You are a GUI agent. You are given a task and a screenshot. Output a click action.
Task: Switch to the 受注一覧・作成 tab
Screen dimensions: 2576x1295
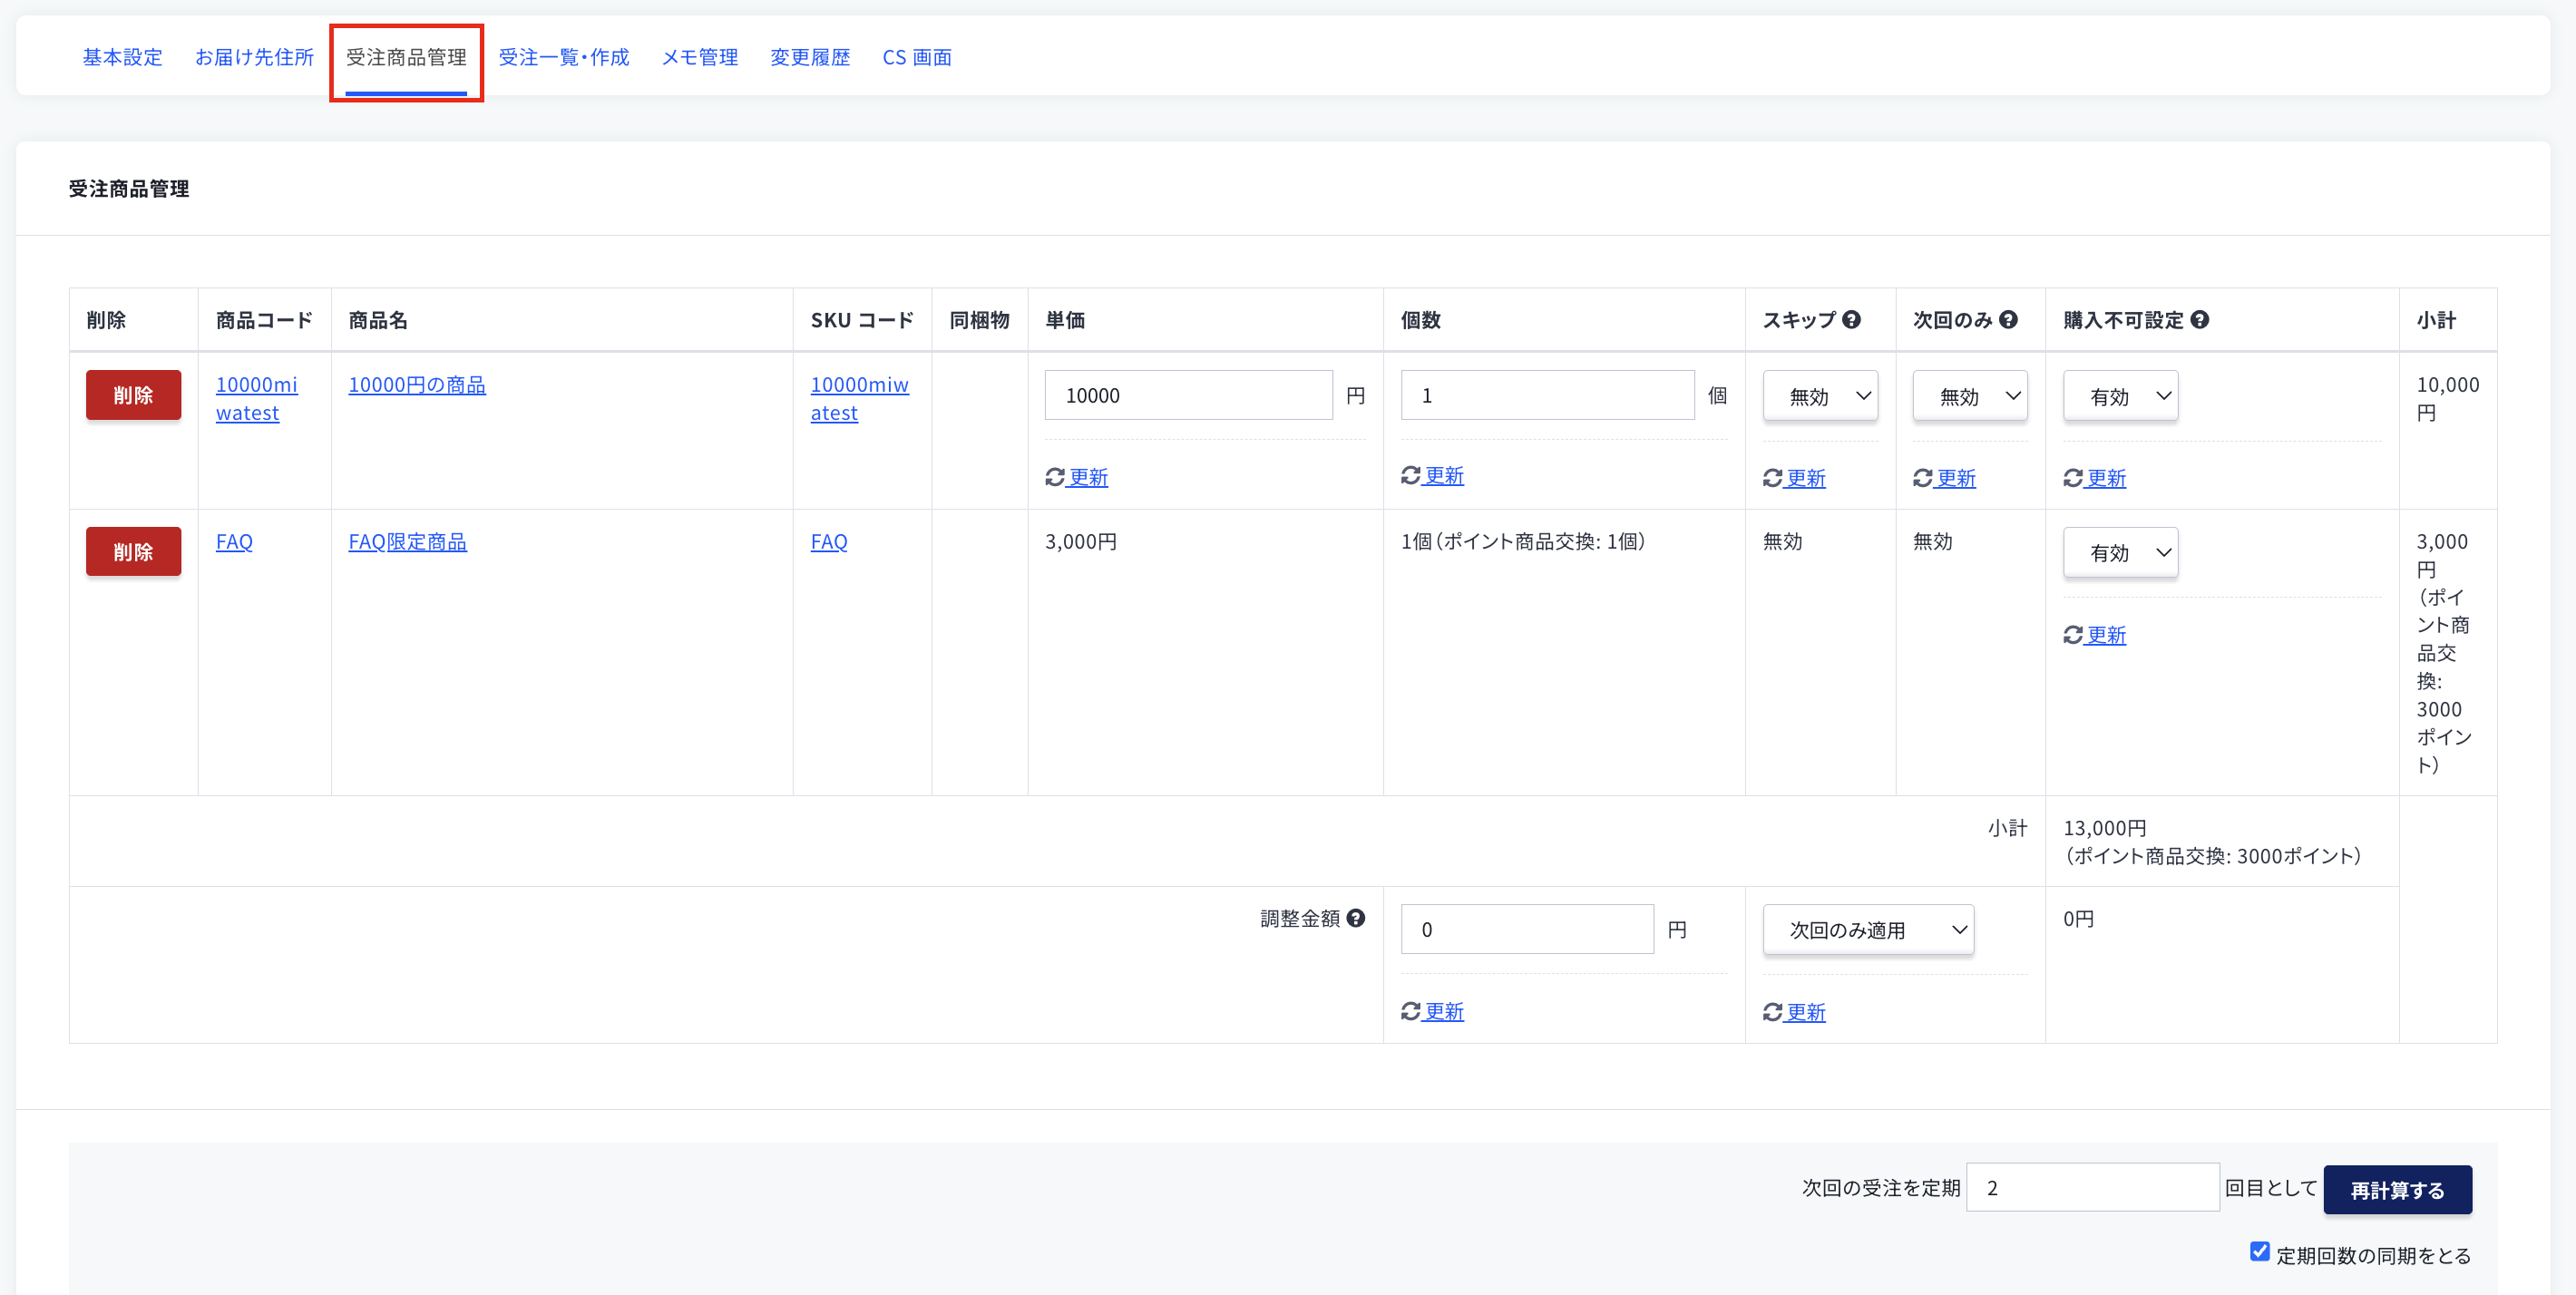564,58
